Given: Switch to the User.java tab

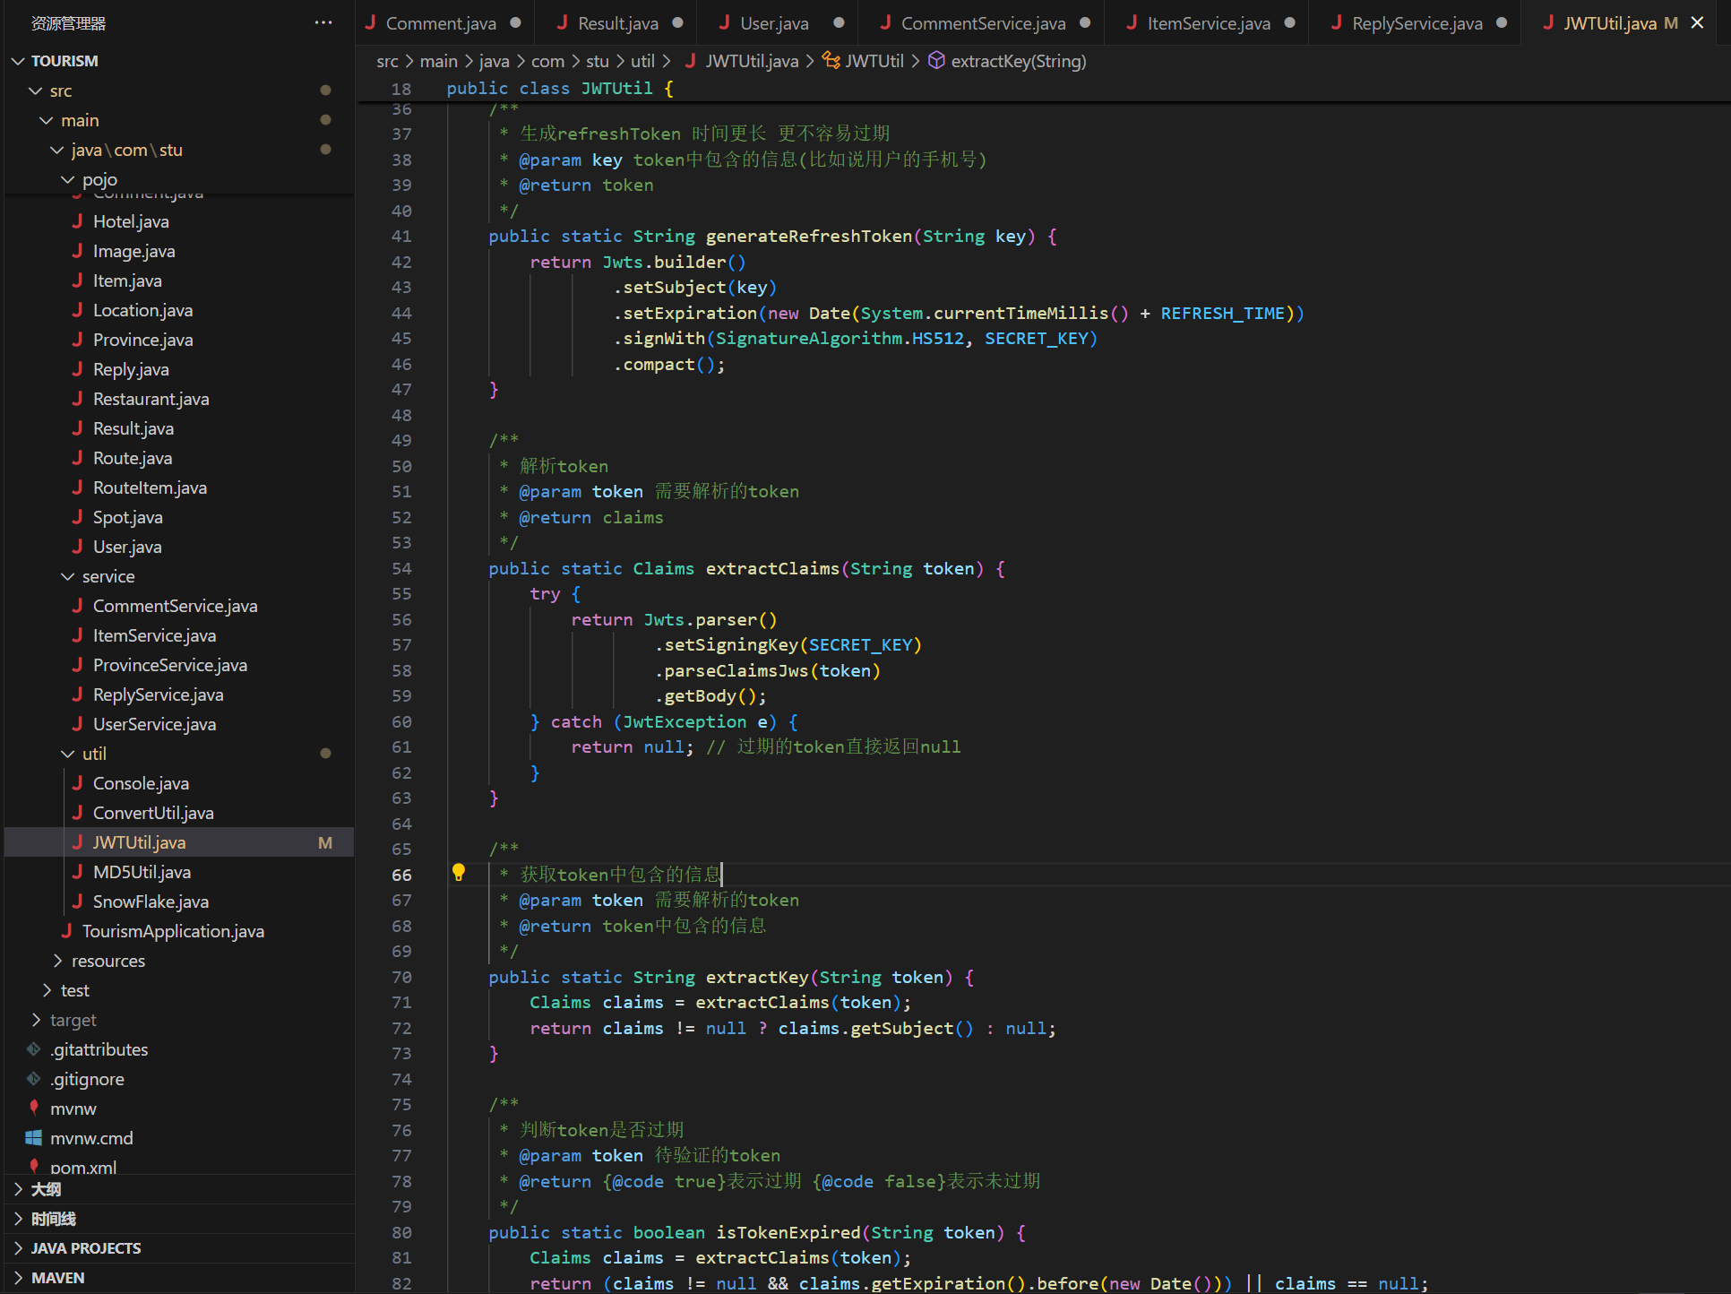Looking at the screenshot, I should [x=778, y=23].
